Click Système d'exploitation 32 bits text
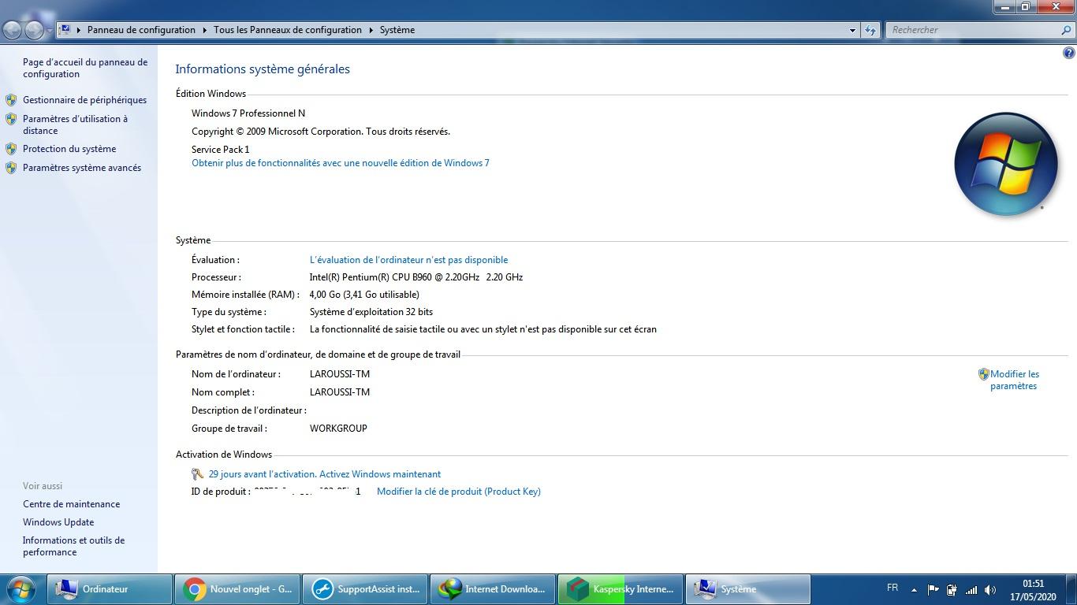This screenshot has height=605, width=1077. [371, 312]
